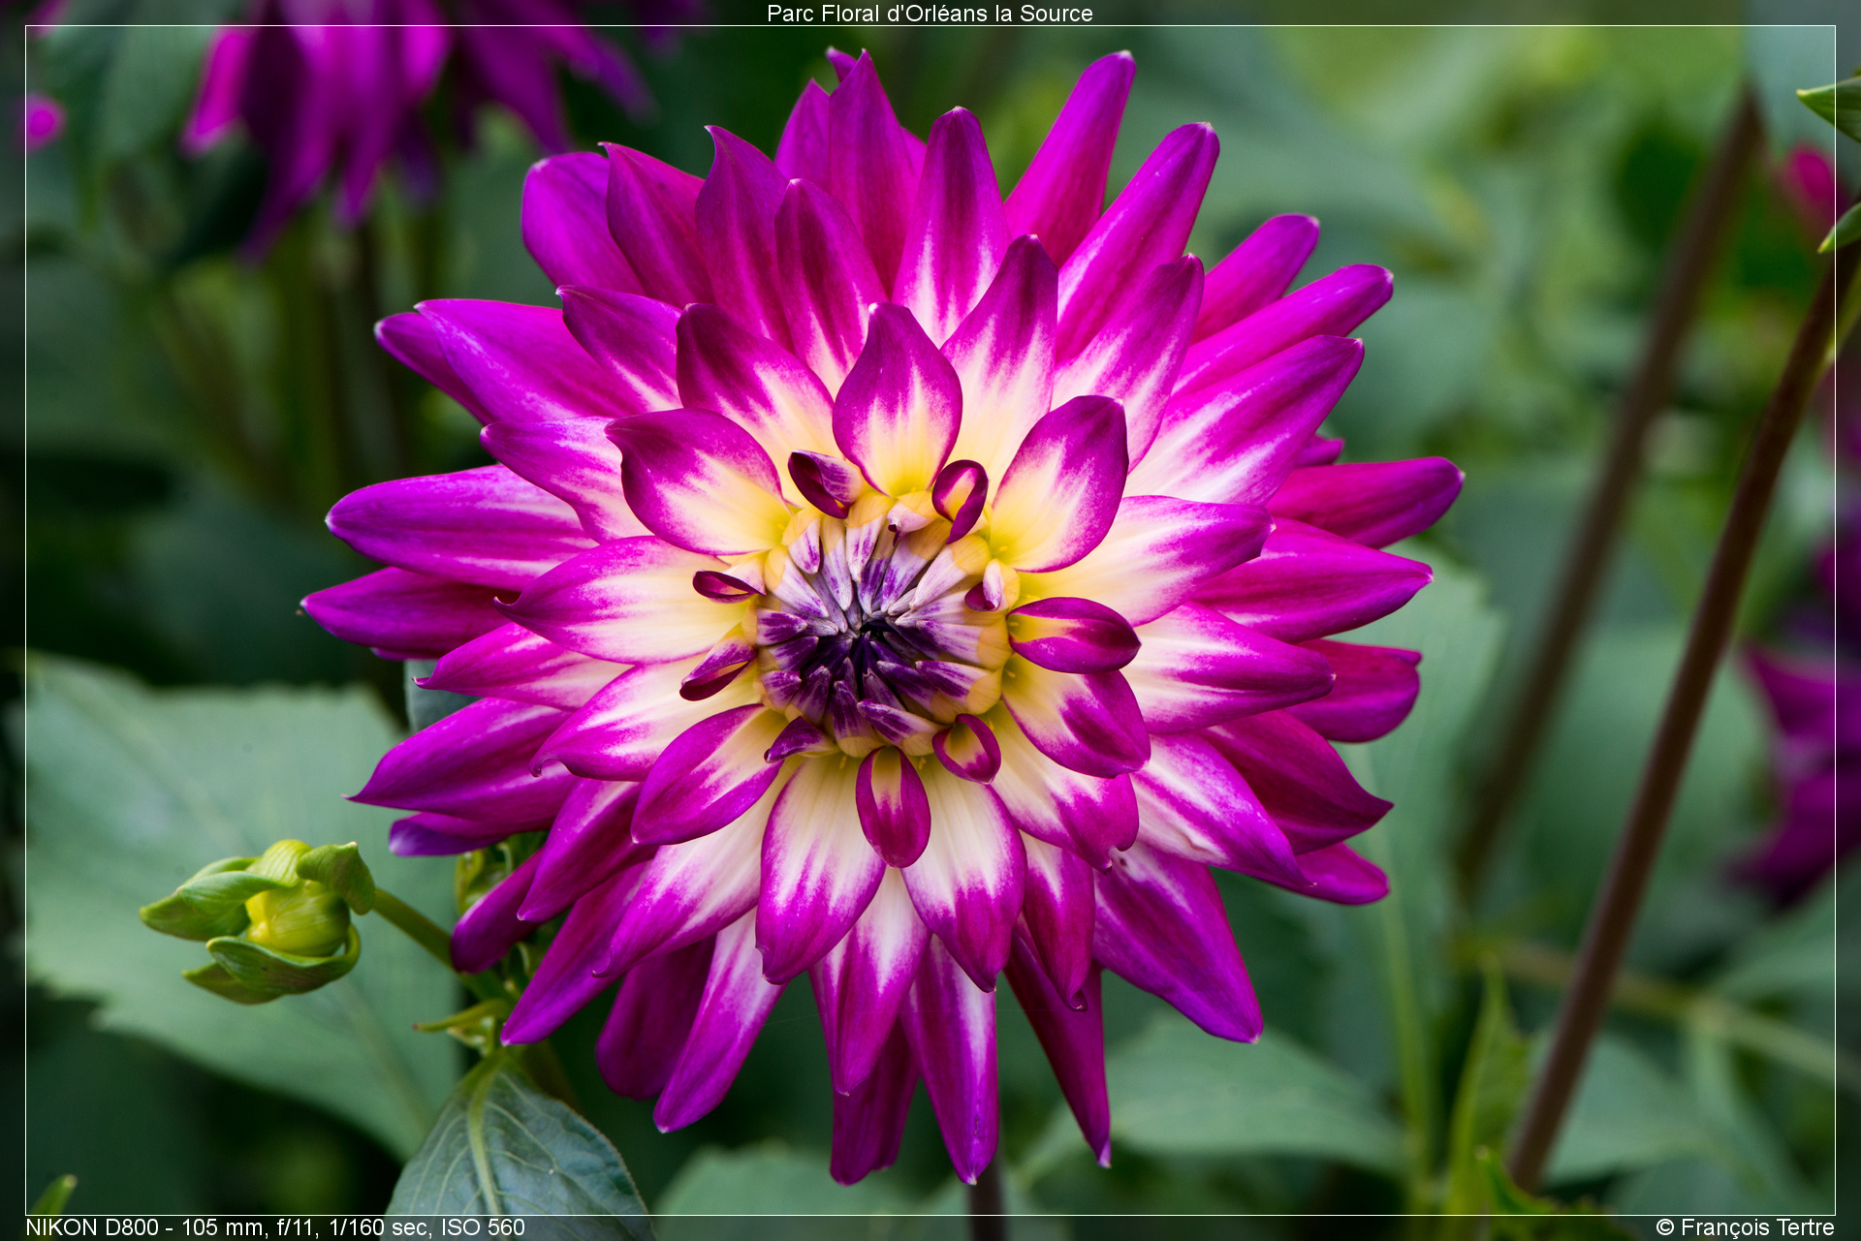Click the EXIF caption "NIKON D800 - 105 mm, f/11, 1/160 sec, ISO 560"
The image size is (1861, 1241).
[275, 1227]
